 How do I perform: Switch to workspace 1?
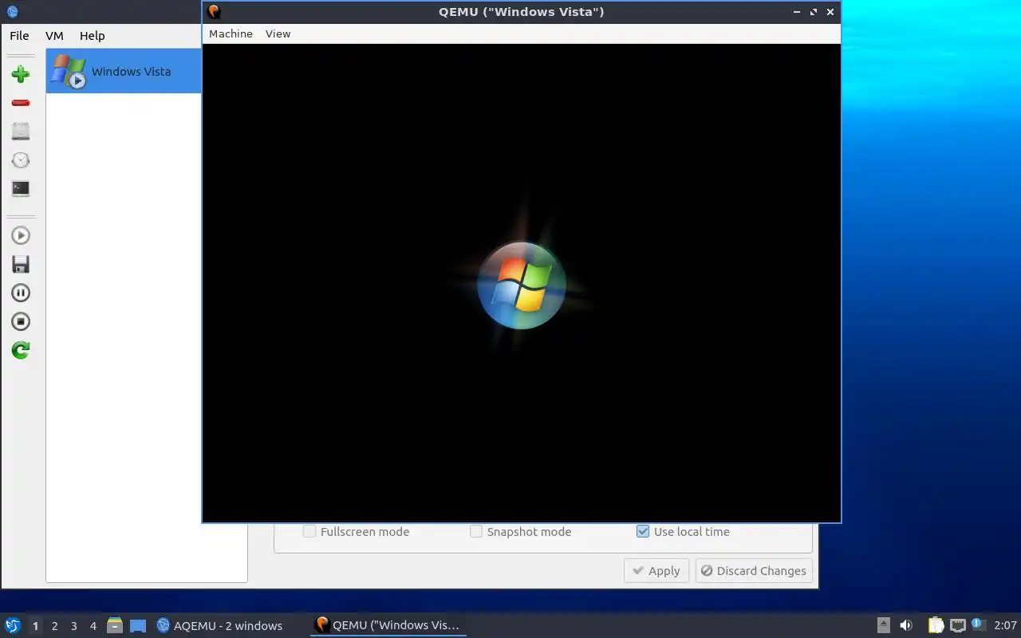(x=35, y=626)
